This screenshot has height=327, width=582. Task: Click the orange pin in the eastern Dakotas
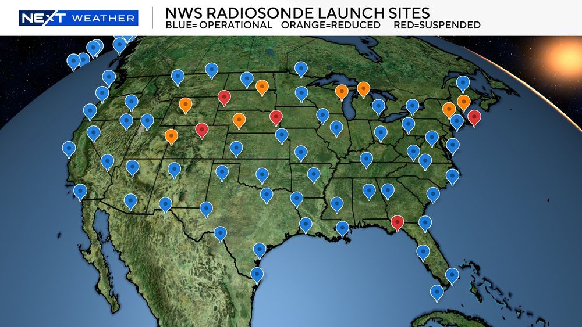[x=262, y=88]
